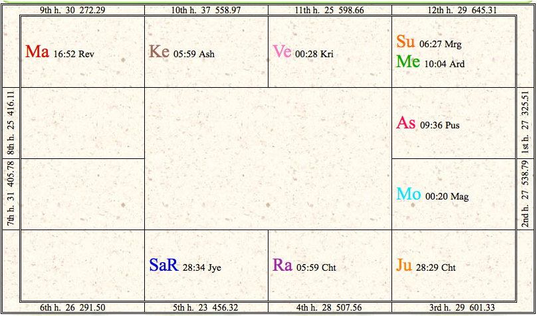This screenshot has width=537, height=316.
Task: Select the 8th h. side label
Action: [x=11, y=122]
